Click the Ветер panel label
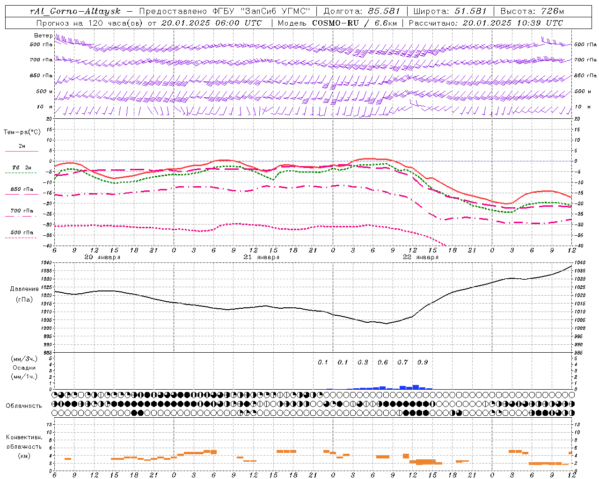 pos(44,36)
